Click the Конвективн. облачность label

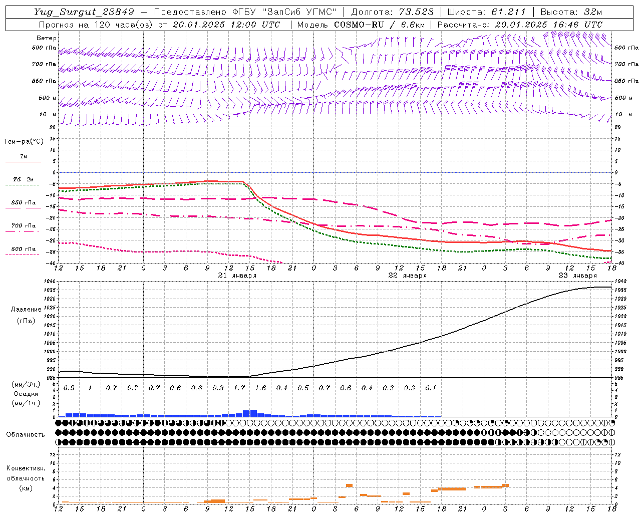26,473
